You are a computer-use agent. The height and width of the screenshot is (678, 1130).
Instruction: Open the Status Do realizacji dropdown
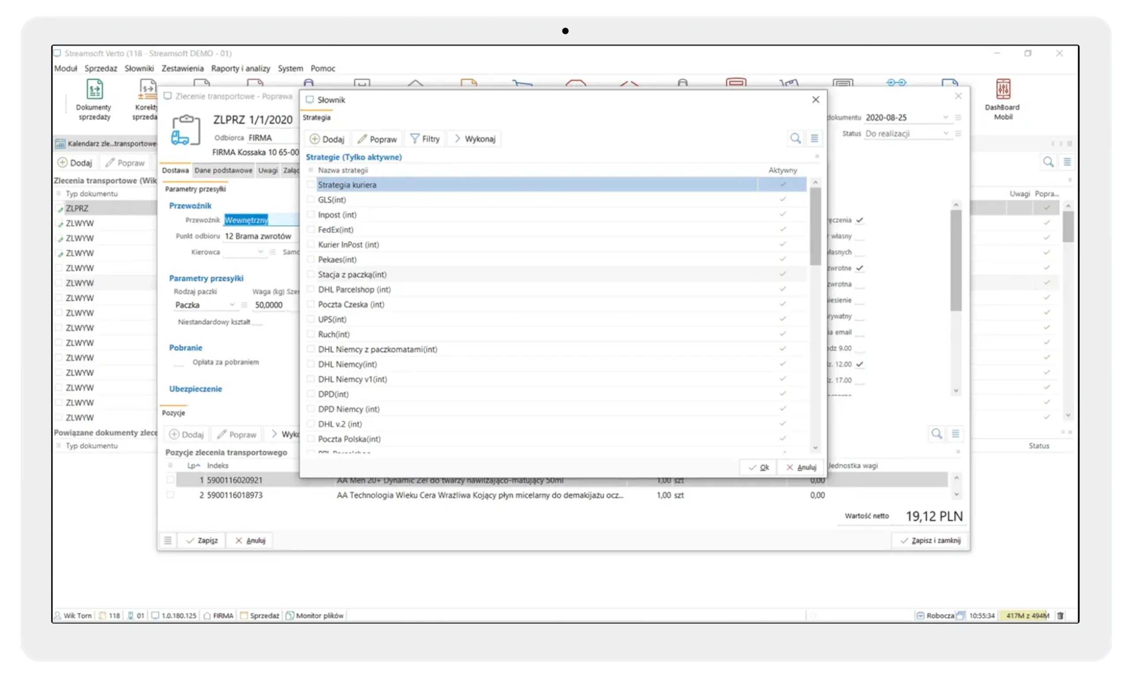946,133
